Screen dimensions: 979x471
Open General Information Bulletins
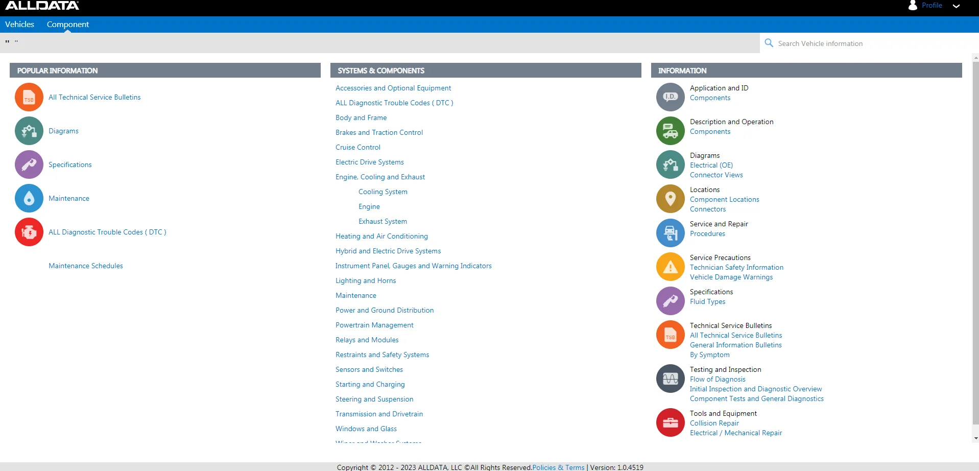tap(736, 345)
